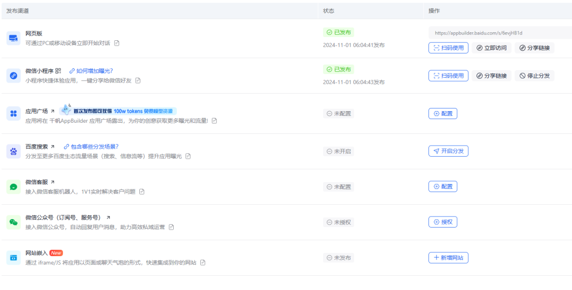Click 已发布 status badge in 网页版 row
Viewport: 572px width, 290px height.
coord(338,32)
